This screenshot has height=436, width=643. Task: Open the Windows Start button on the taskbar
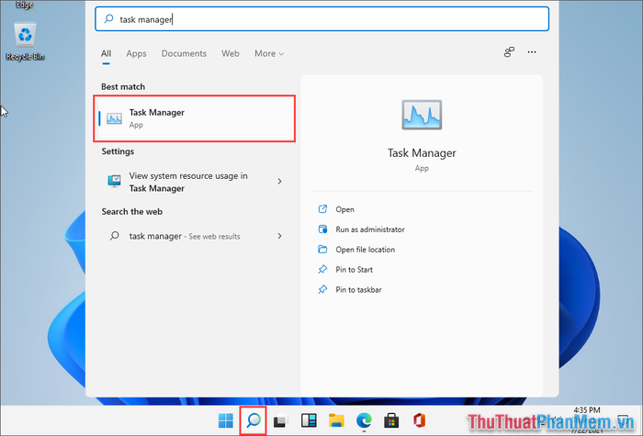click(x=226, y=420)
